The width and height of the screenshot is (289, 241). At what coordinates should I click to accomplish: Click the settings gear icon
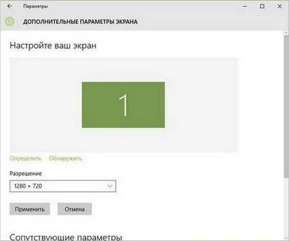(10, 21)
